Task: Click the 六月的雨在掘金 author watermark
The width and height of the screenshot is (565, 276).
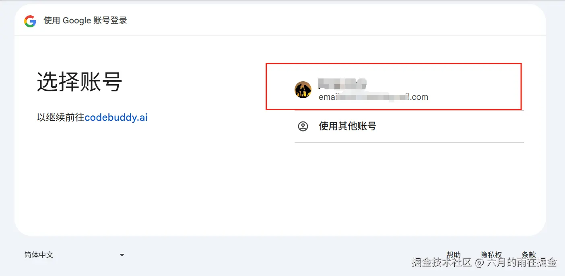Action: (x=522, y=262)
